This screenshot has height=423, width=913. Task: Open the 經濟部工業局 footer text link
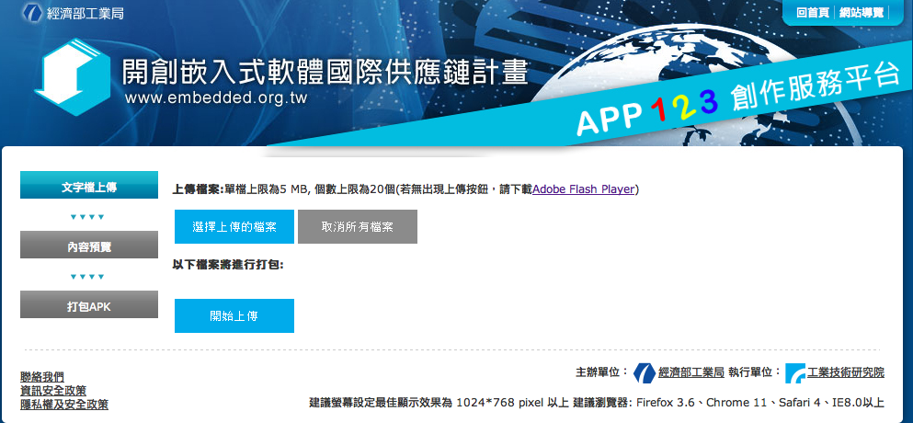coord(691,373)
